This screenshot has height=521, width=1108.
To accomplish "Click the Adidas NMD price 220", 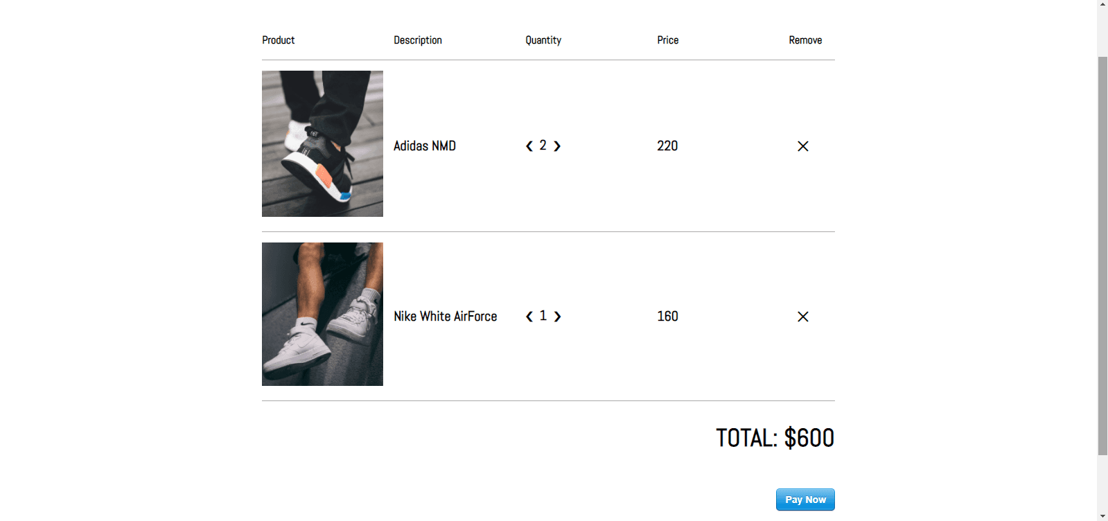I will point(667,146).
